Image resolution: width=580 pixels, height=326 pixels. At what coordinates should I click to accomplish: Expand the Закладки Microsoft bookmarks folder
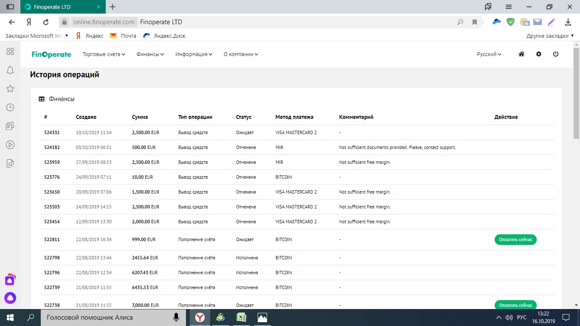(37, 36)
